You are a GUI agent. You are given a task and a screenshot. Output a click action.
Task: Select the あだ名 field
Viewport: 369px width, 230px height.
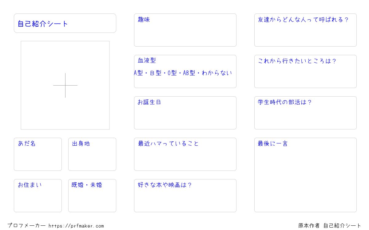pyautogui.click(x=38, y=154)
